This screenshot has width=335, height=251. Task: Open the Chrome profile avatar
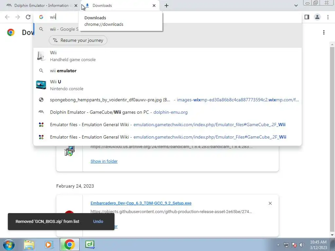click(317, 17)
